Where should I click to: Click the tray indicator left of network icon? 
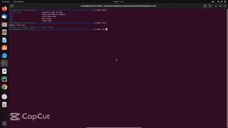click(213, 1)
